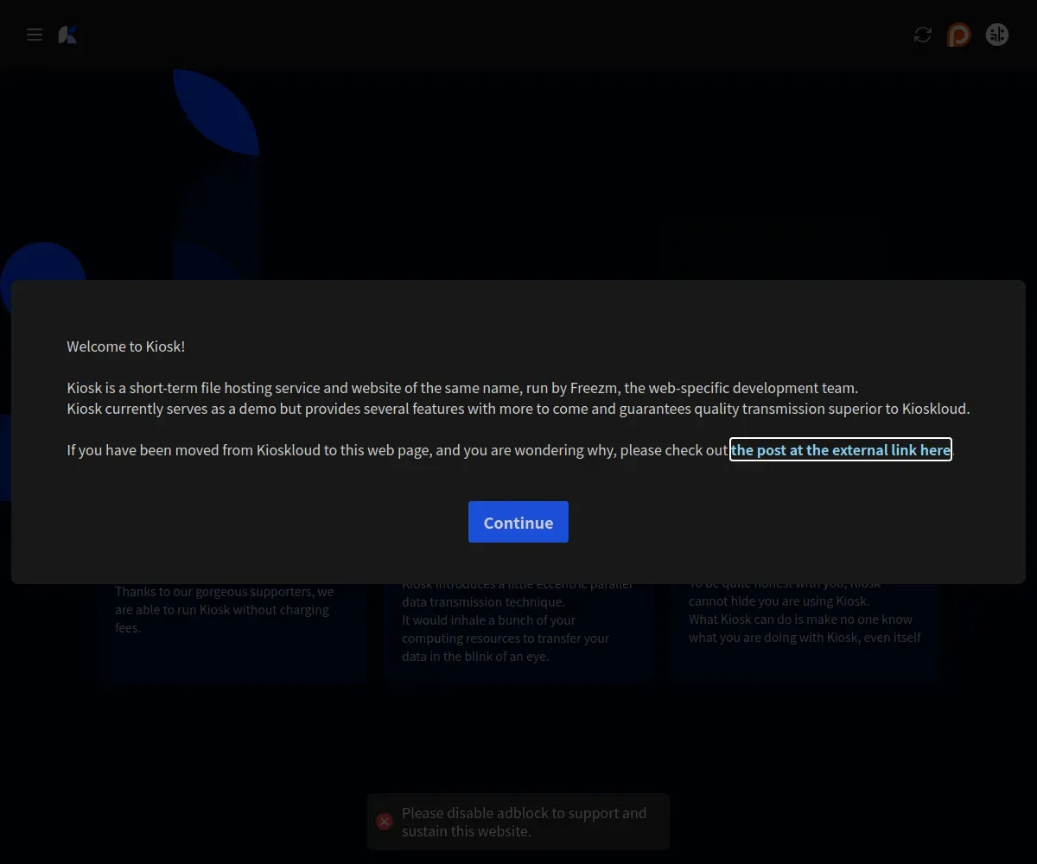Click the 'Kiosk currently serves as a demo' line
The width and height of the screenshot is (1037, 864).
pos(518,409)
